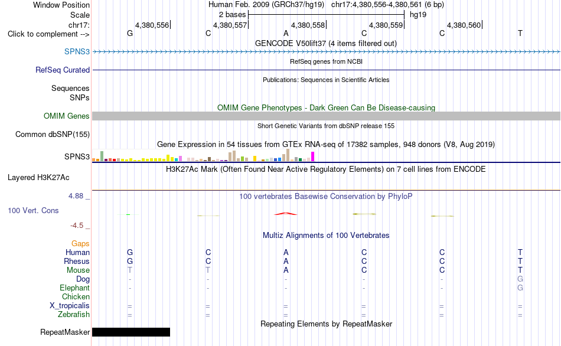The width and height of the screenshot is (561, 346).
Task: Click the blue SPNS3 GENCODE track label
Action: [77, 51]
